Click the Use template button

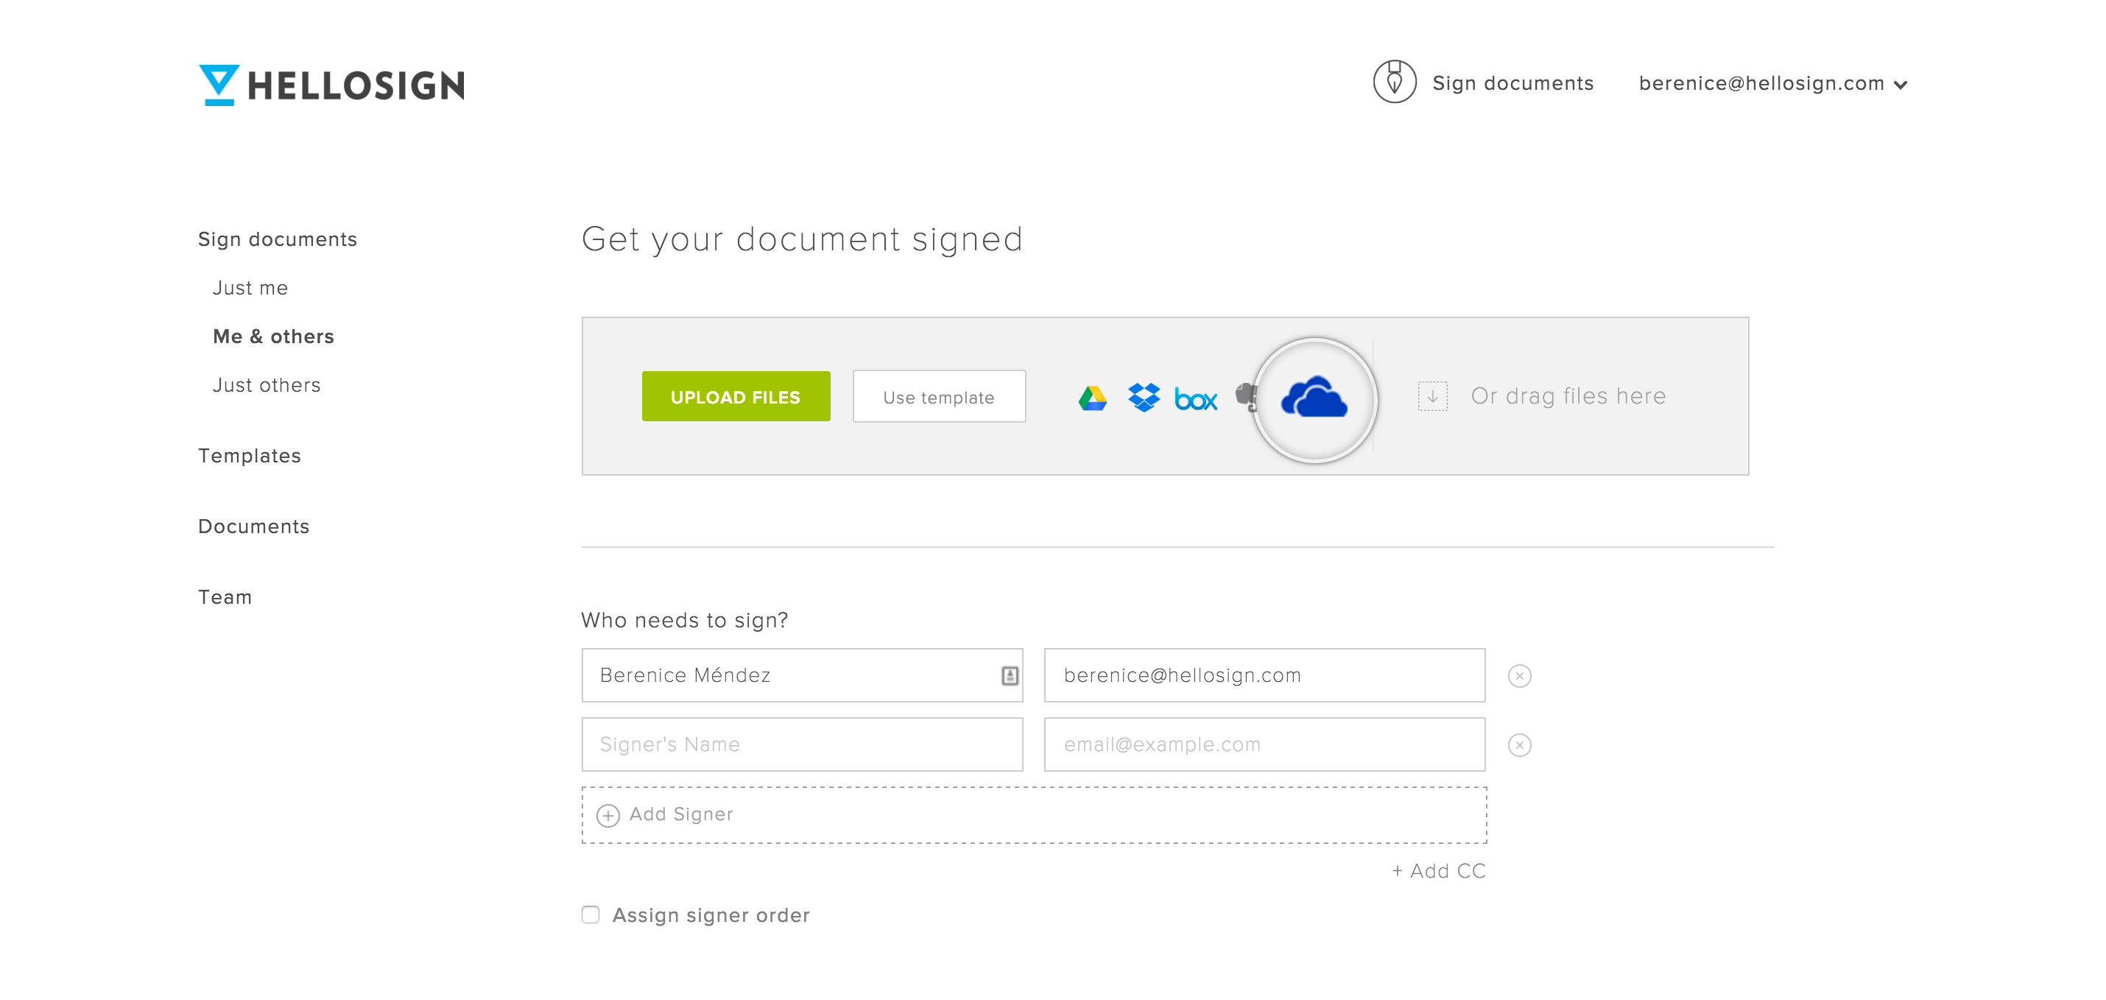click(x=937, y=396)
